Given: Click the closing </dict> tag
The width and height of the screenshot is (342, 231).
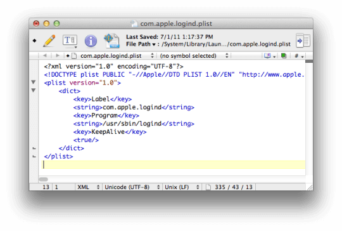Looking at the screenshot, I should point(72,148).
